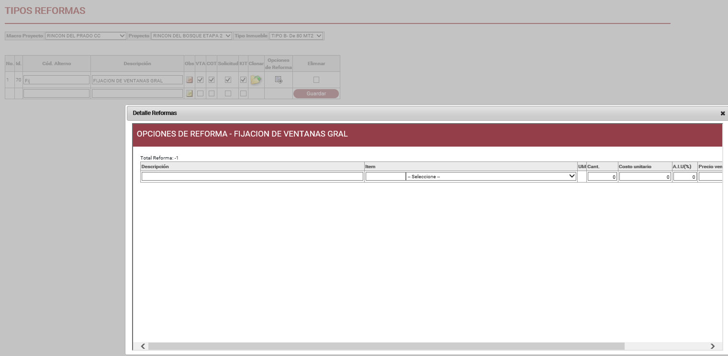Screen dimensions: 728x356
Task: Click the Item code input field
Action: tap(386, 176)
